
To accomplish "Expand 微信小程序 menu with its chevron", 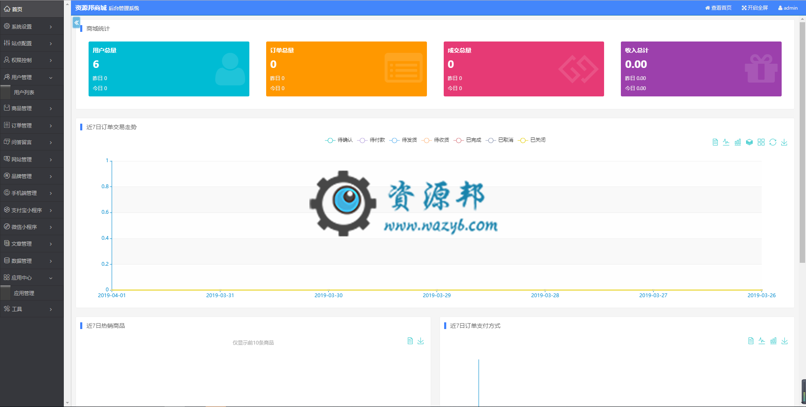I will click(51, 227).
